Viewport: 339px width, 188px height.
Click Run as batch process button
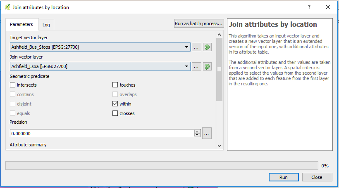[x=199, y=23]
